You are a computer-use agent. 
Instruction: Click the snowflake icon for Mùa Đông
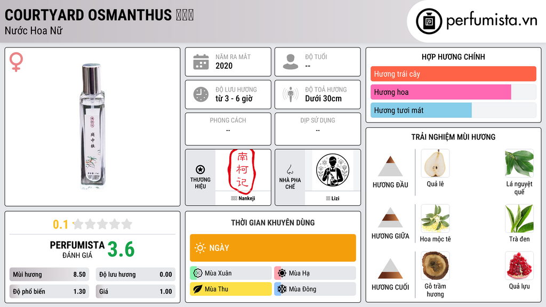pyautogui.click(x=282, y=289)
